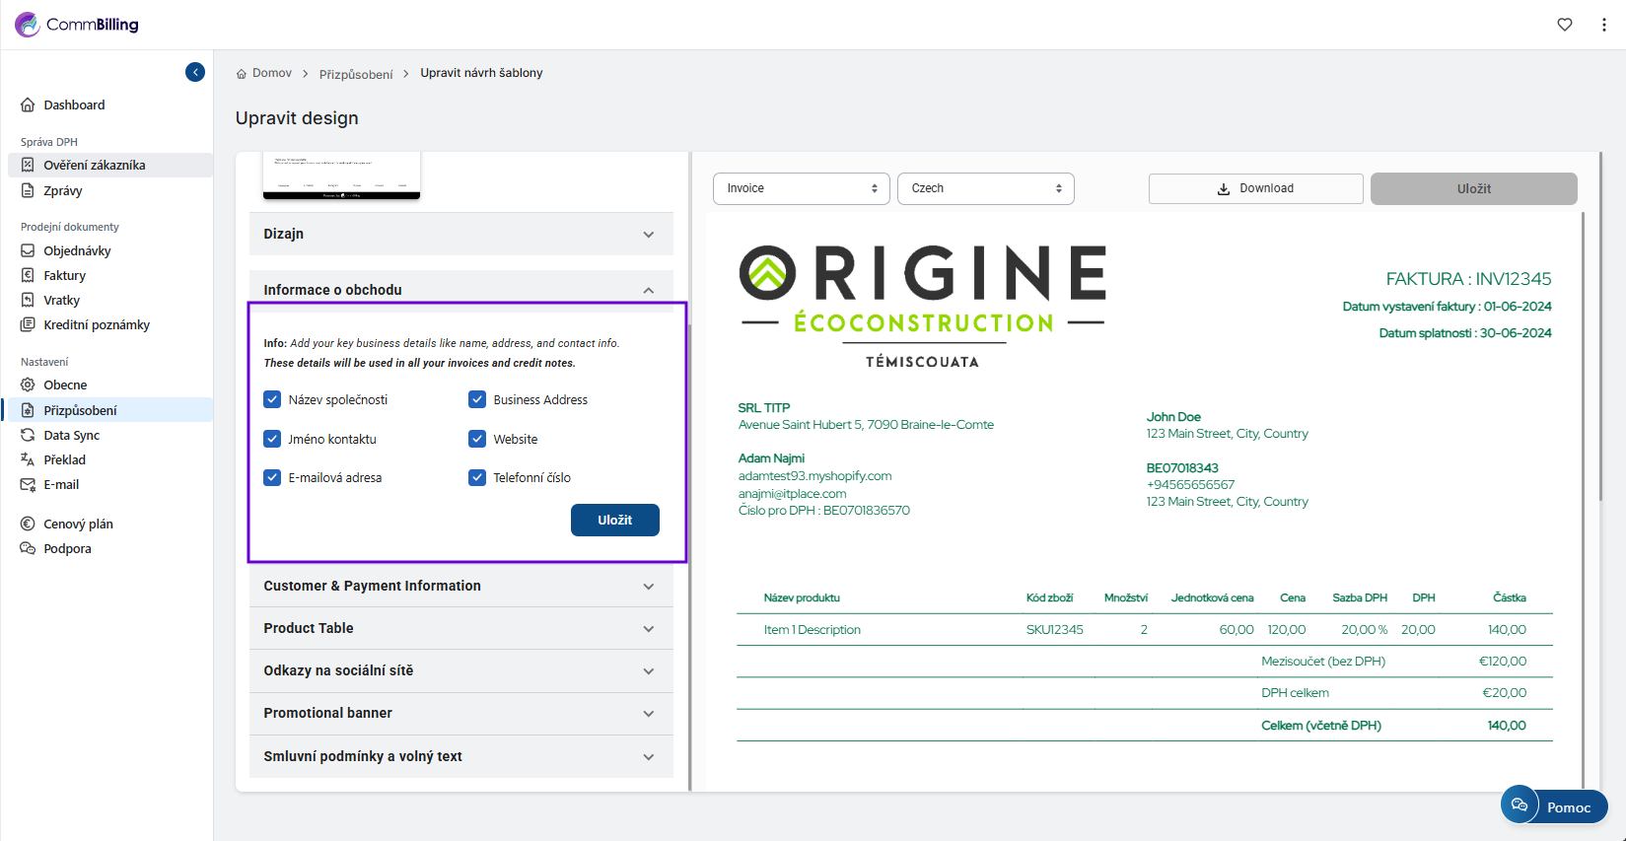Collapse sidebar with the blue arrow button
The width and height of the screenshot is (1626, 841).
click(x=195, y=72)
